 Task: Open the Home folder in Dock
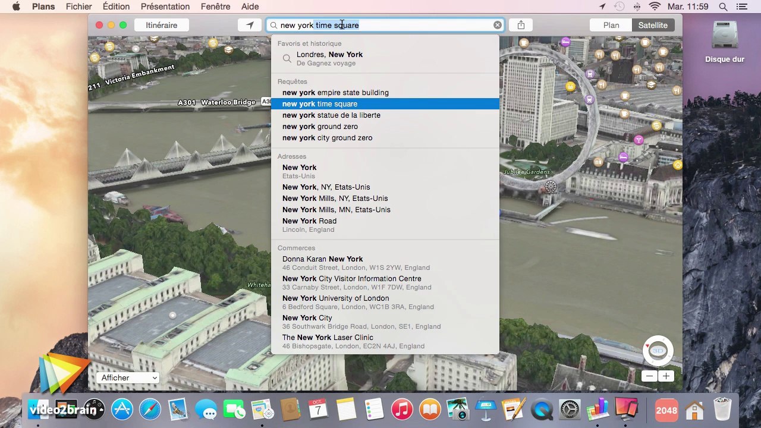(694, 410)
